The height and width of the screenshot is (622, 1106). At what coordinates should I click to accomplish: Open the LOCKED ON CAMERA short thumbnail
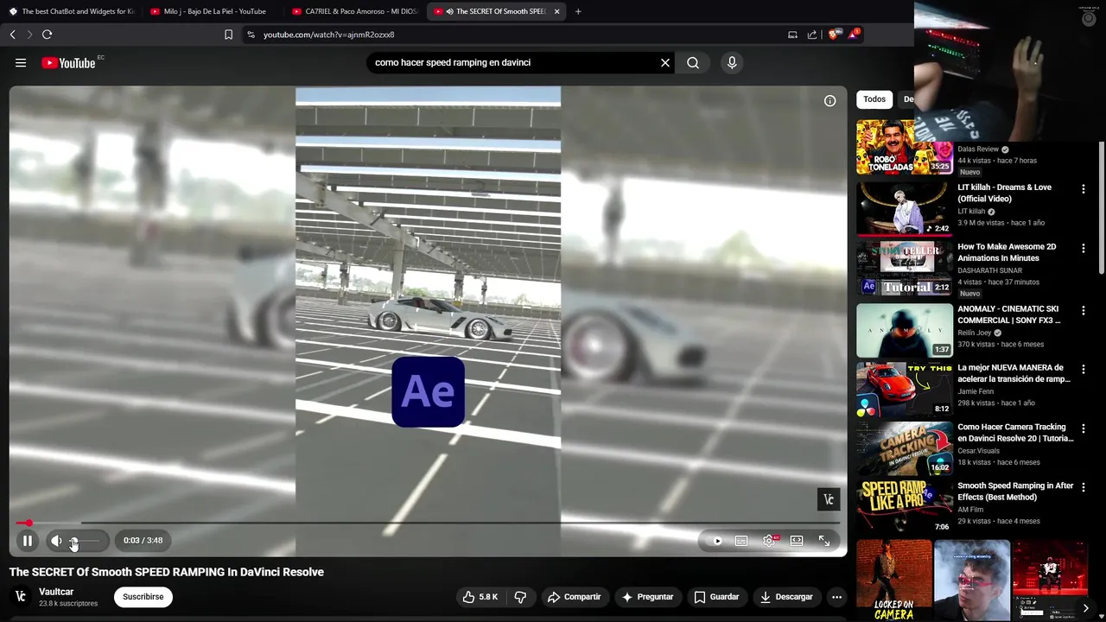pos(893,581)
